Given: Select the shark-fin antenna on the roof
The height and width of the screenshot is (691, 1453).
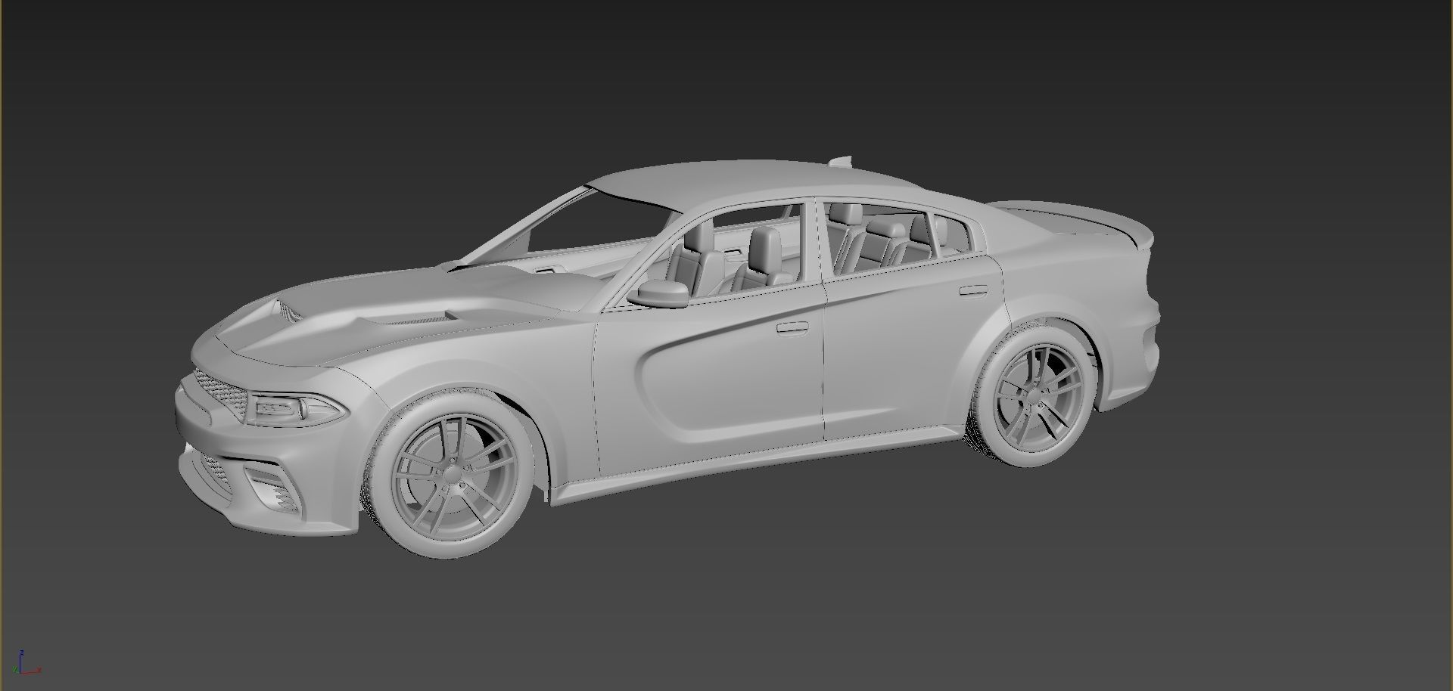Looking at the screenshot, I should click(x=840, y=160).
